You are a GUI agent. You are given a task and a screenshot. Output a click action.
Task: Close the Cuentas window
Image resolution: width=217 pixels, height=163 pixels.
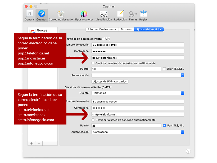pos(26,6)
